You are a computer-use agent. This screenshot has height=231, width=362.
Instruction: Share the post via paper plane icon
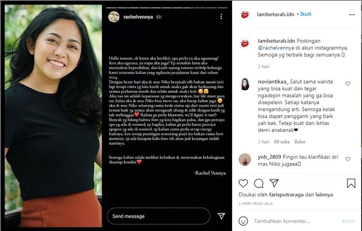[x=274, y=183]
